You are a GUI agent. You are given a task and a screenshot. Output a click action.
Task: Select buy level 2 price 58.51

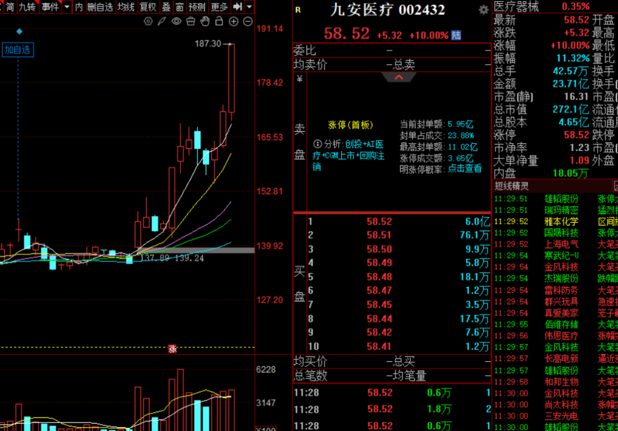(x=379, y=235)
